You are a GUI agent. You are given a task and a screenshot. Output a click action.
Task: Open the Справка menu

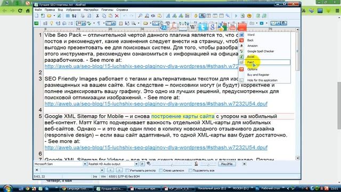(x=122, y=10)
